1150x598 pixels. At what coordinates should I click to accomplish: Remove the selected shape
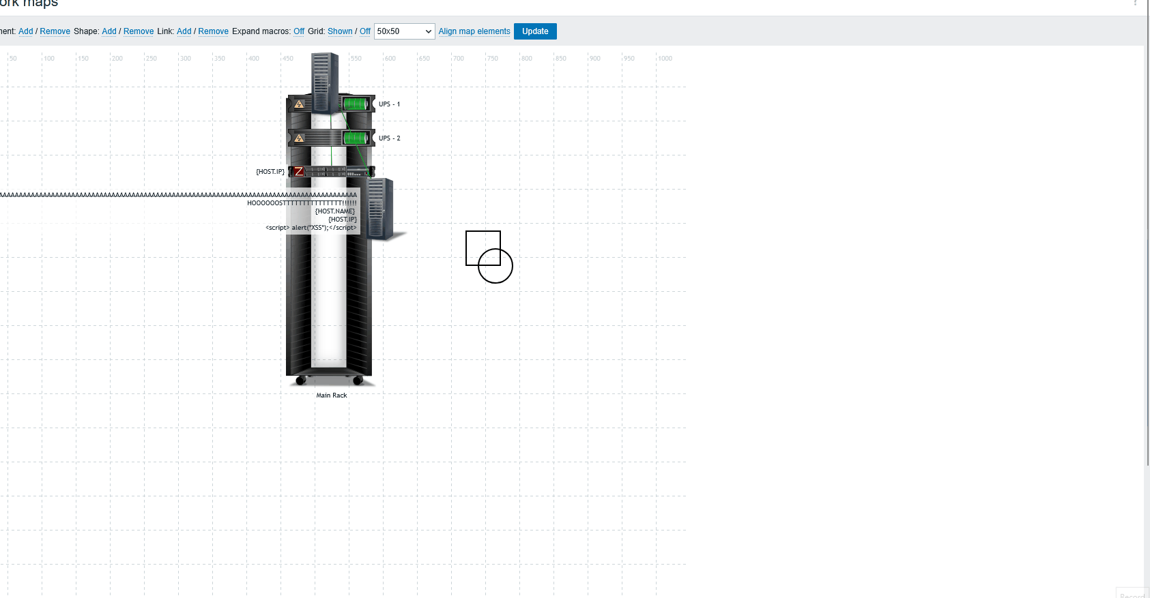coord(139,31)
